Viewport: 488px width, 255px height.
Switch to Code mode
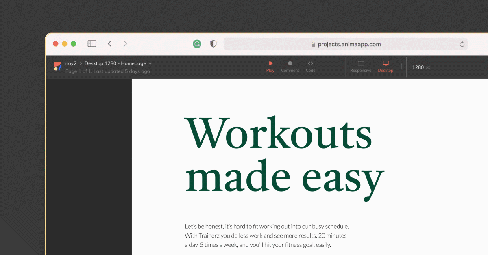point(310,67)
